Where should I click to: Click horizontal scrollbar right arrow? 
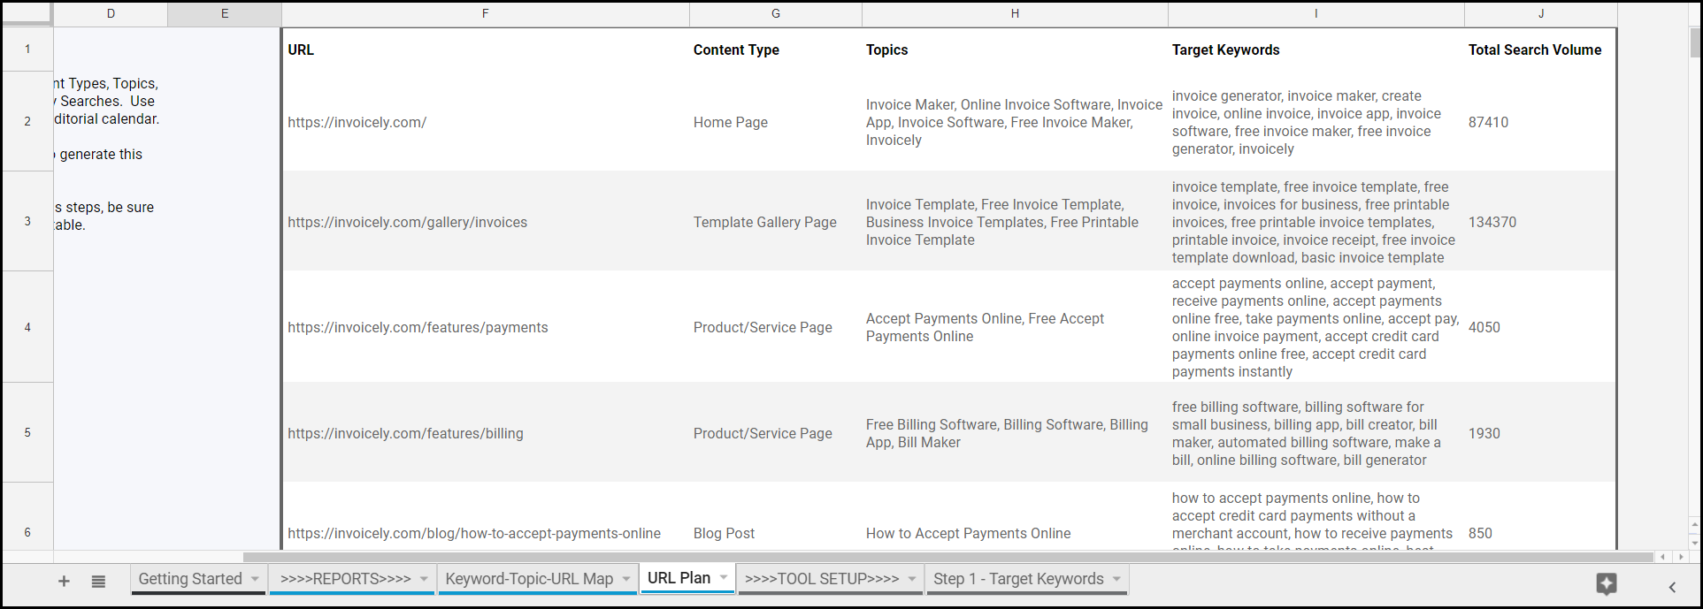1681,557
